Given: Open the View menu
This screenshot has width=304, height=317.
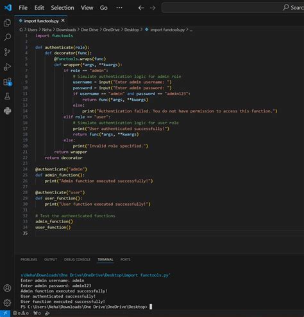Looking at the screenshot, I should coord(87,8).
